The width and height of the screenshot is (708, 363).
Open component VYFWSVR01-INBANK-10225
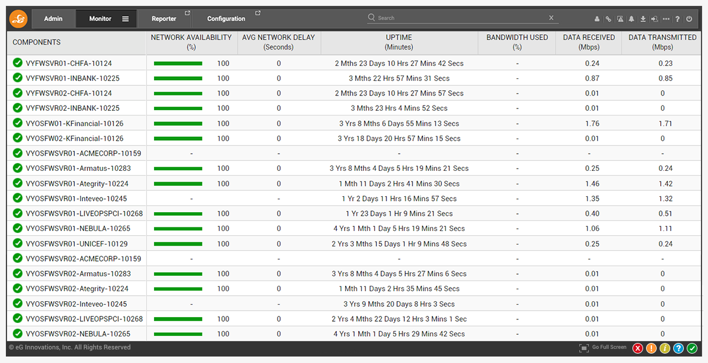pyautogui.click(x=73, y=78)
